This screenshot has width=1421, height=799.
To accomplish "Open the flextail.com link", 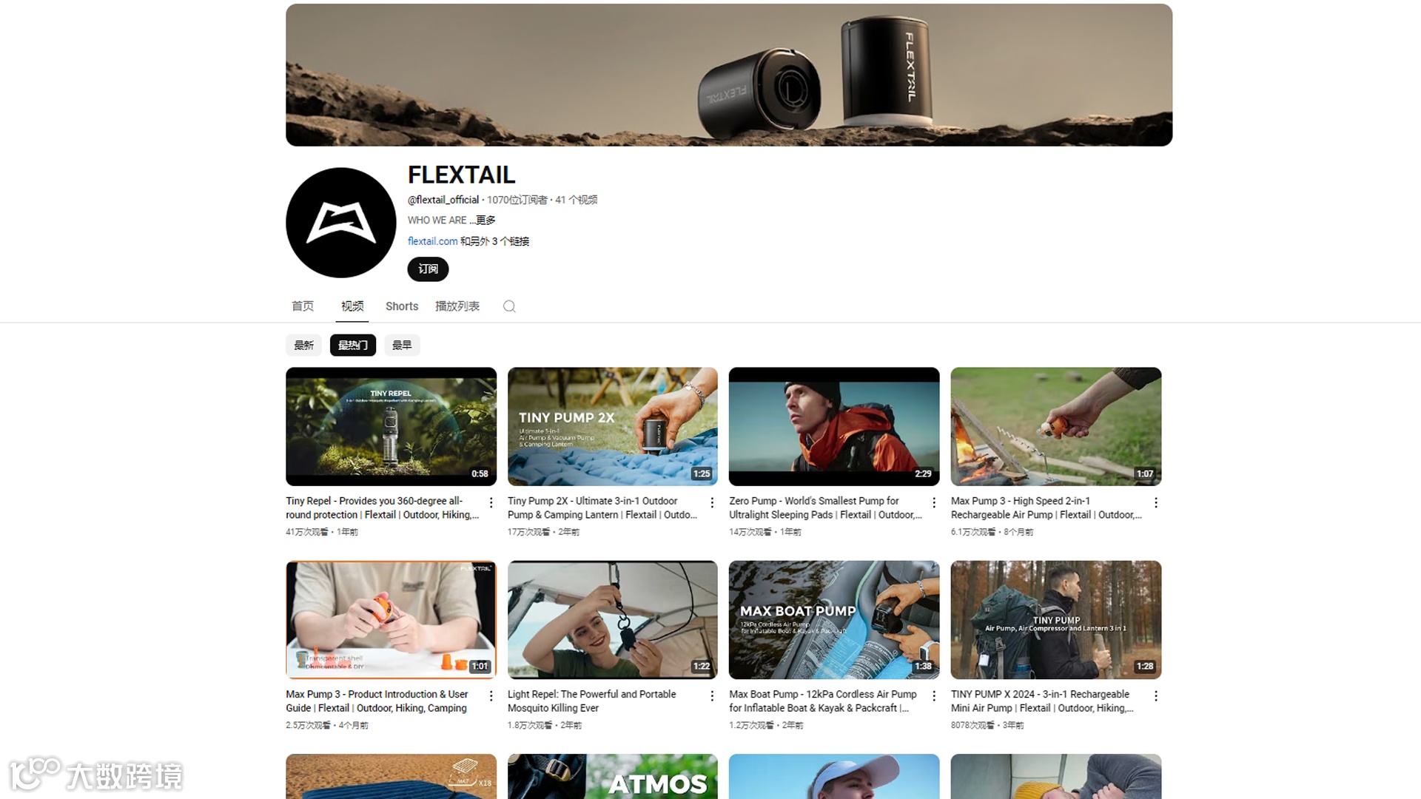I will 432,241.
